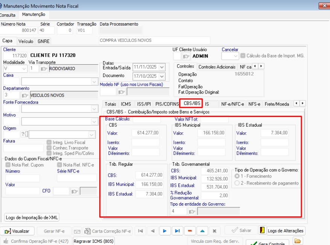The height and width of the screenshot is (245, 330).
Task: Open the yellow folder icon at bottom right
Action: [298, 241]
